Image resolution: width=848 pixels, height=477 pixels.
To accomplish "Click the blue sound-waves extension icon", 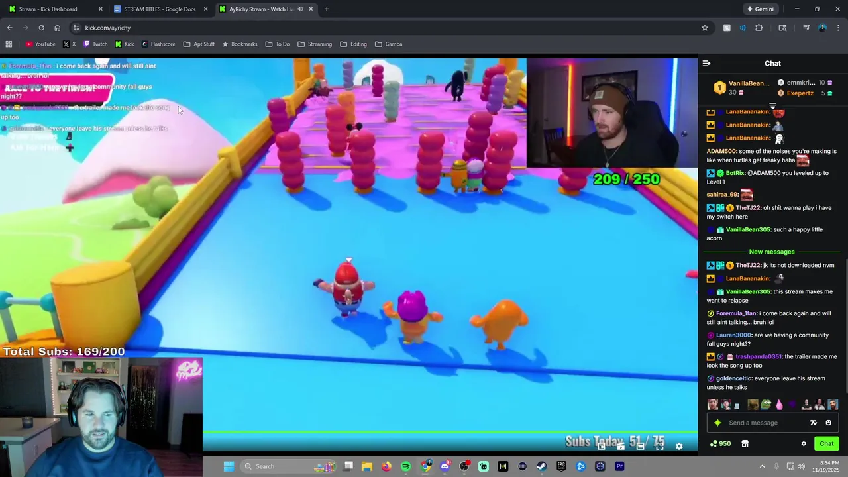I will pos(743,28).
